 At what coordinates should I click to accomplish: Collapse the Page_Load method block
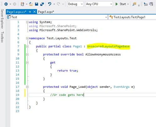(27, 87)
